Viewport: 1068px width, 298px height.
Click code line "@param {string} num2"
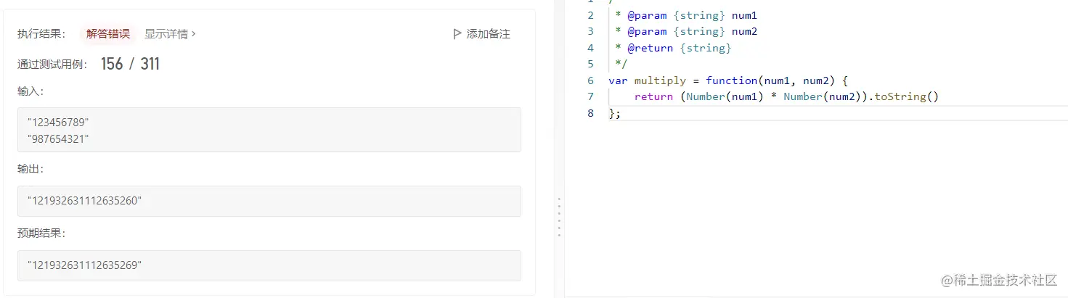(x=686, y=31)
